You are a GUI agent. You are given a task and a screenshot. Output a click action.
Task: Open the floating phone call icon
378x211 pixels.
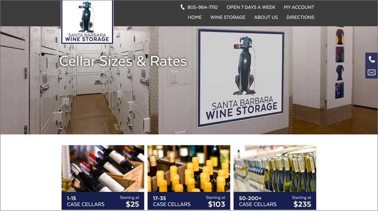pyautogui.click(x=372, y=59)
